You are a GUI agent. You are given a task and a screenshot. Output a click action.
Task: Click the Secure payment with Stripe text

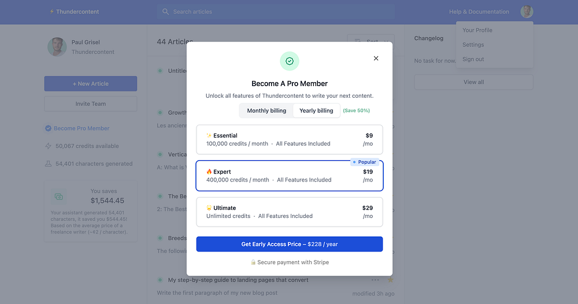[293, 262]
